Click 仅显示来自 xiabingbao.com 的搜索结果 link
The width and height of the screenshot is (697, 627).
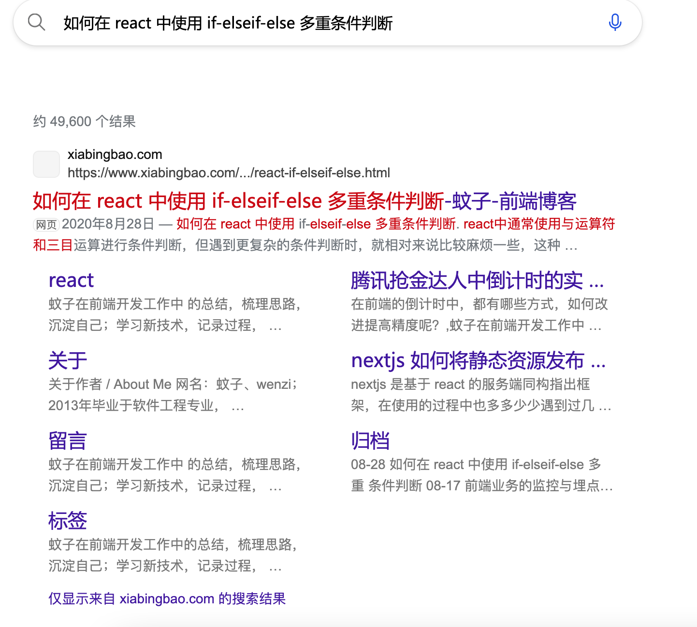click(167, 599)
